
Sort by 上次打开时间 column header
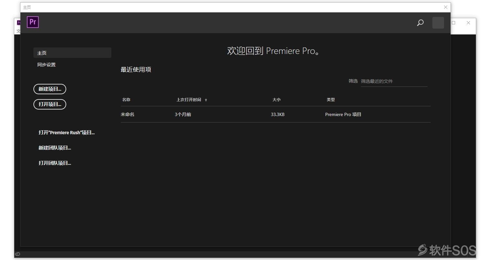point(189,100)
